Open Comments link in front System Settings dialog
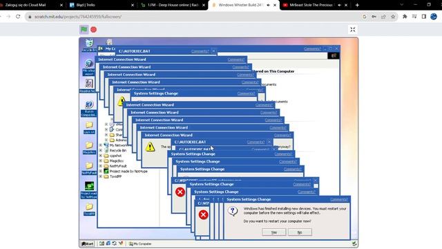Viewport: 442px width, 249px height. 338,199
